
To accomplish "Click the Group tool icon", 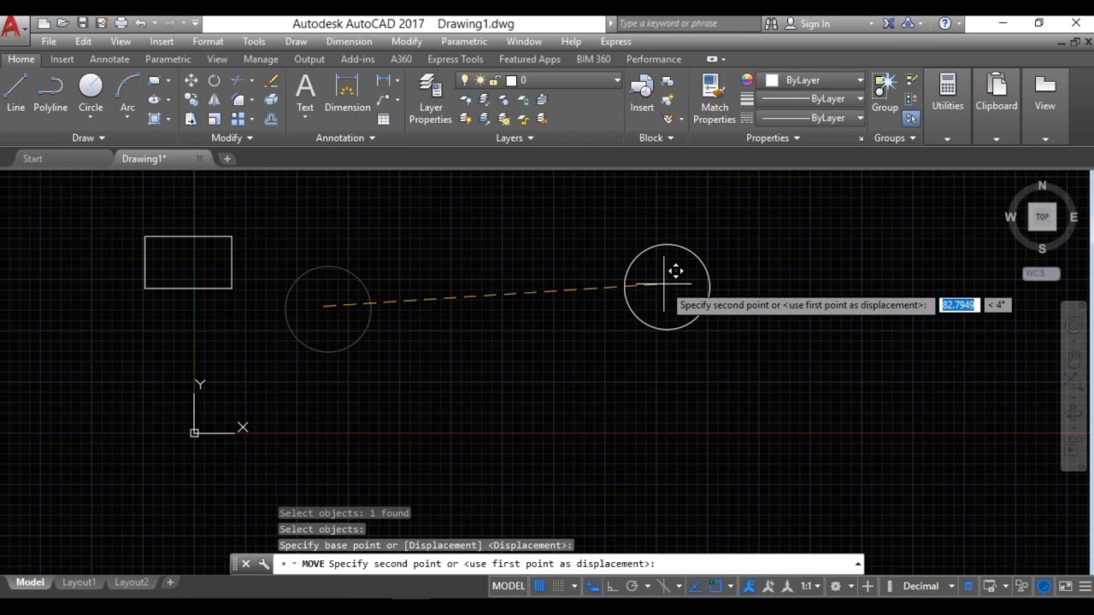I will 884,92.
